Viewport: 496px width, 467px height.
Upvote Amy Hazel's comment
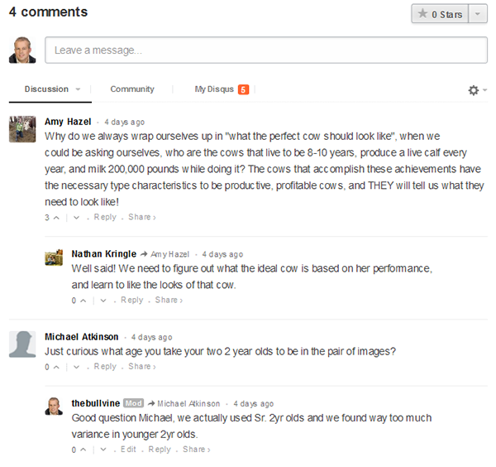point(56,218)
